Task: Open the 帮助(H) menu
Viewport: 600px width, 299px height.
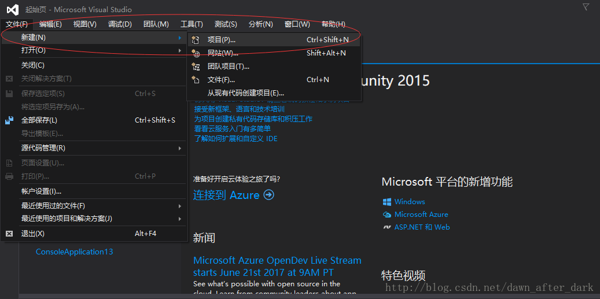Action: click(x=333, y=24)
